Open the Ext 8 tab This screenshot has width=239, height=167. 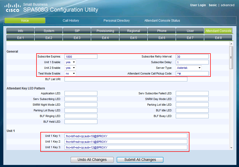pyautogui.click(x=218, y=38)
